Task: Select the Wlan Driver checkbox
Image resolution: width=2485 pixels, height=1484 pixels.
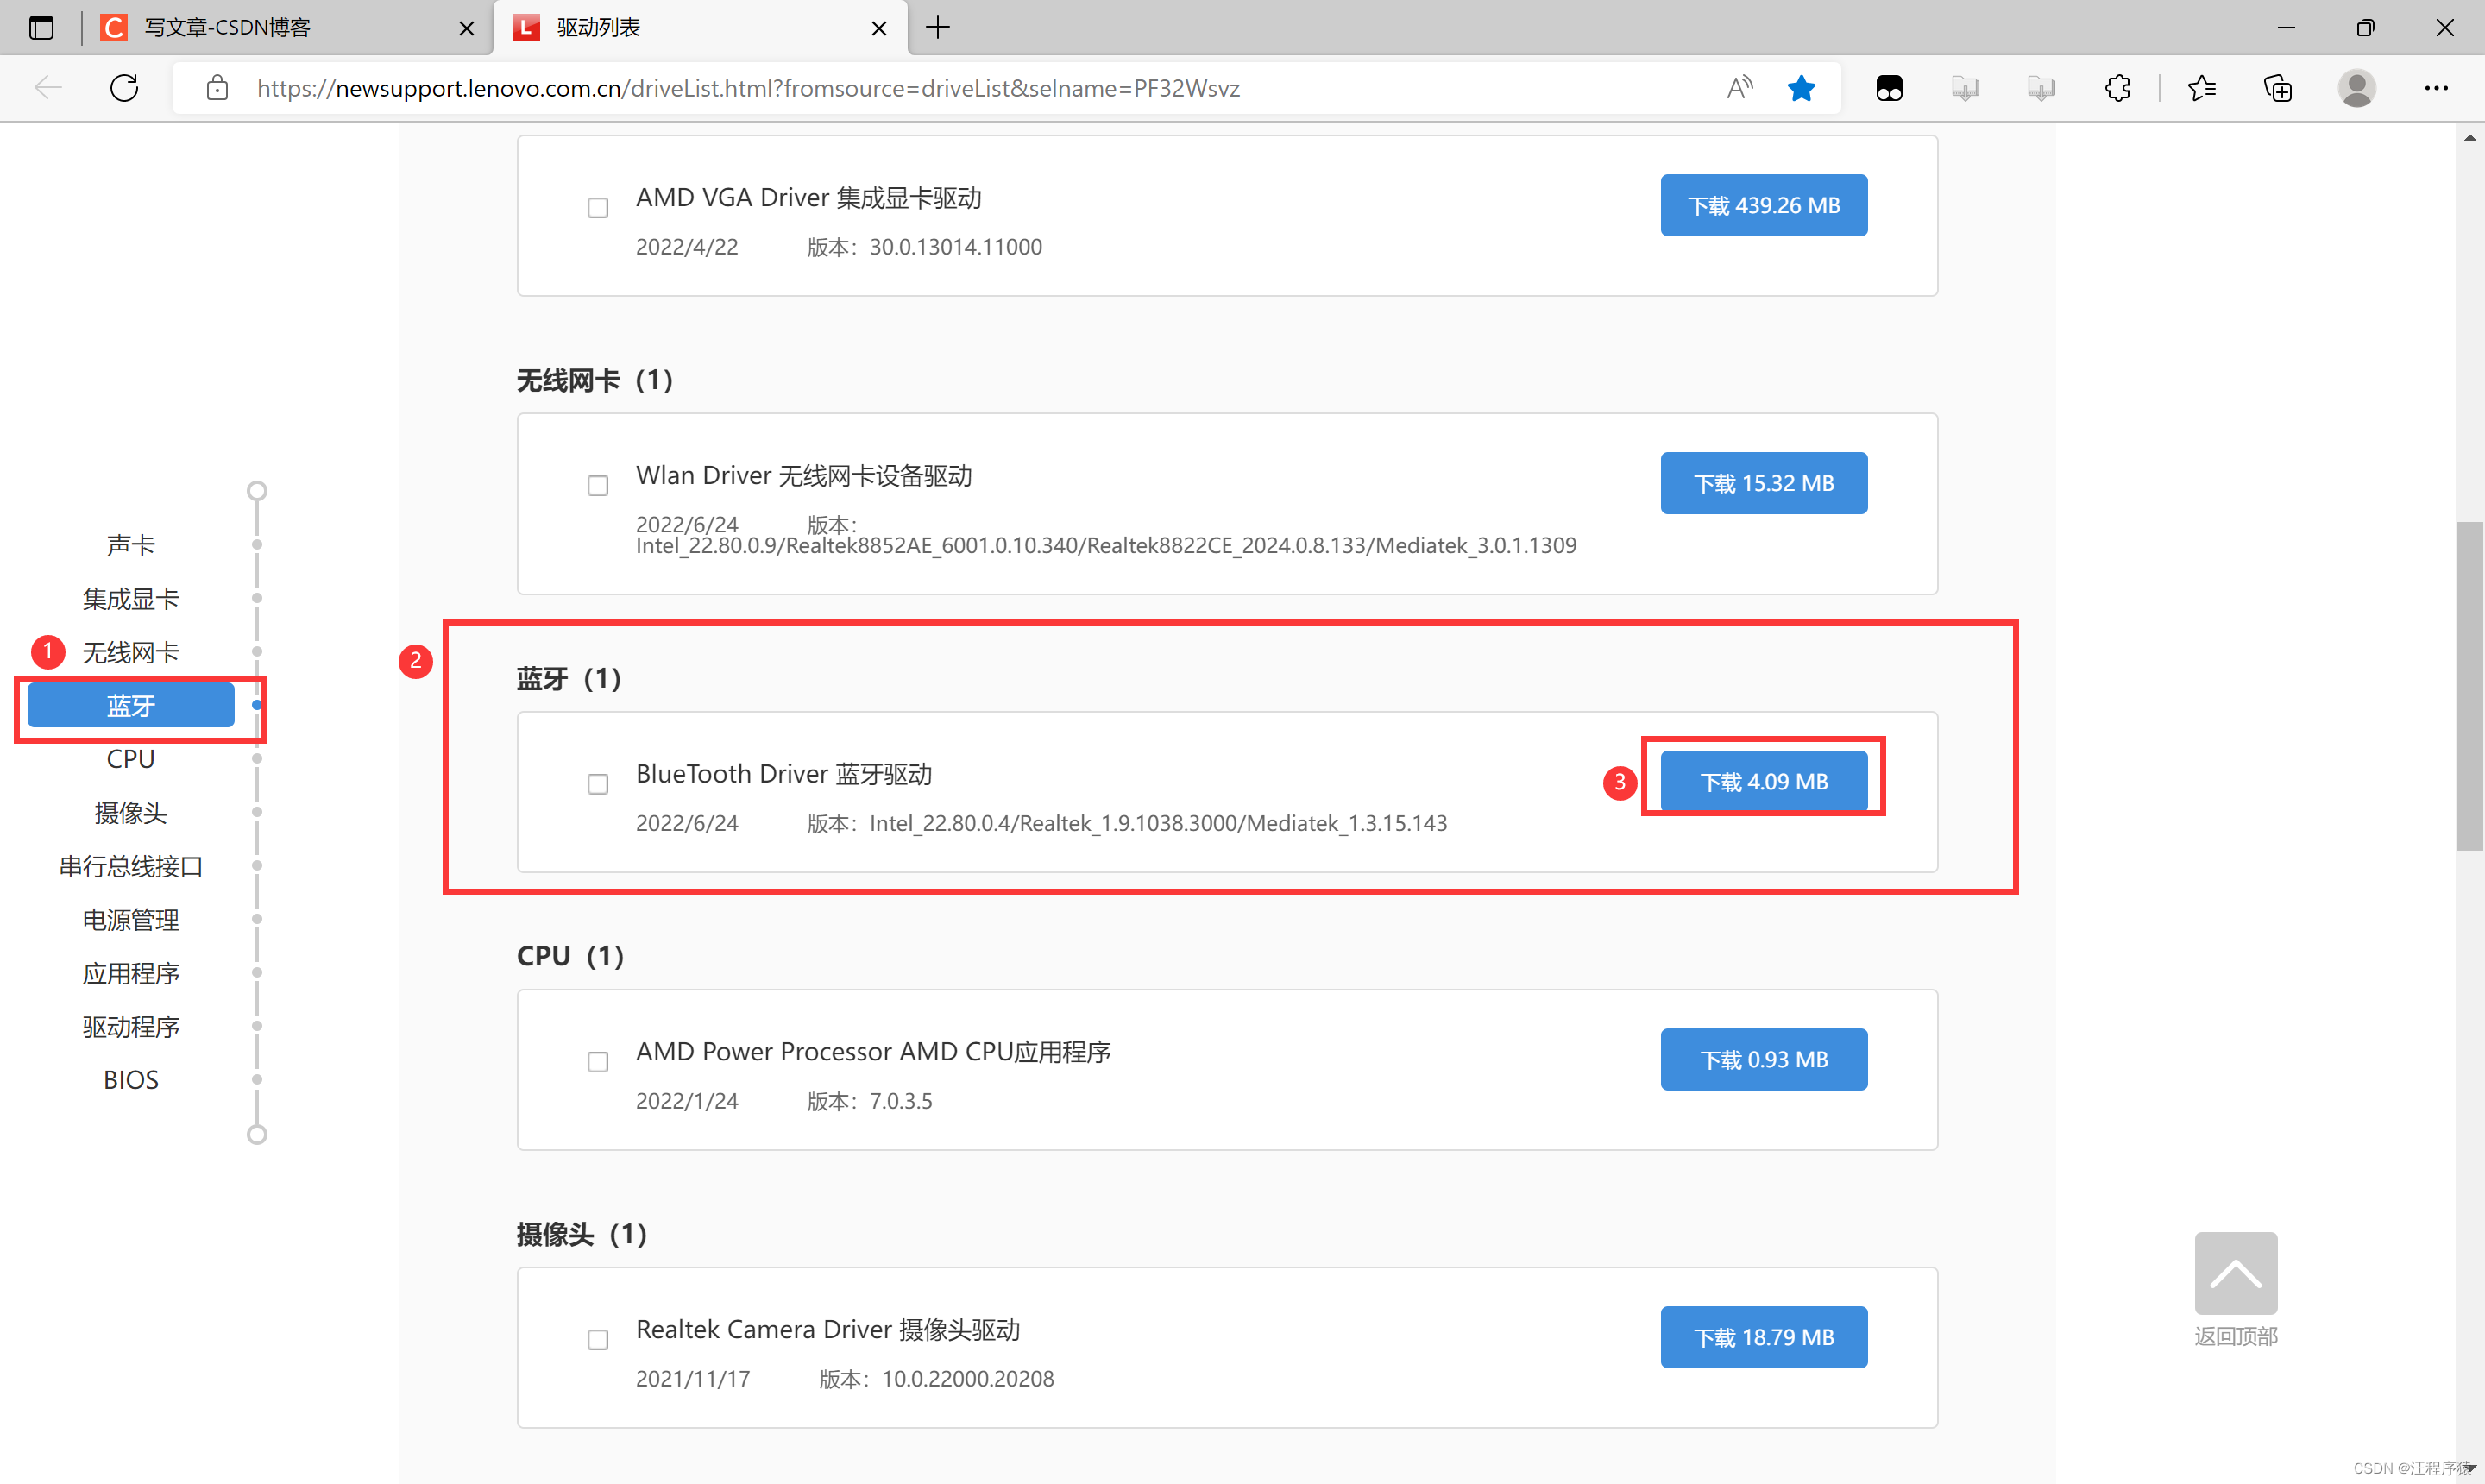Action: click(598, 486)
